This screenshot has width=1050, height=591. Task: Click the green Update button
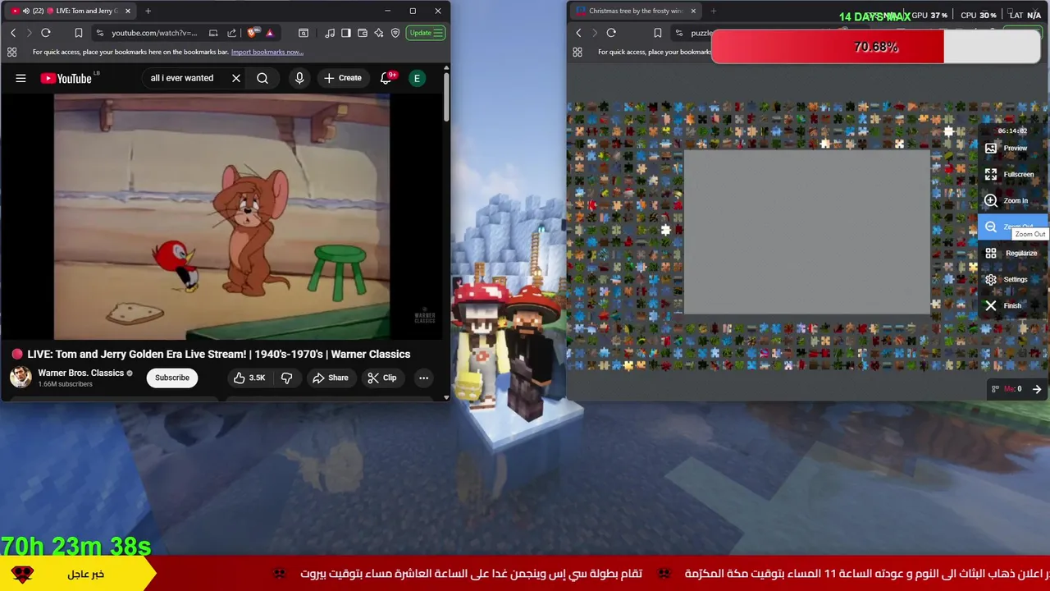[x=427, y=33]
